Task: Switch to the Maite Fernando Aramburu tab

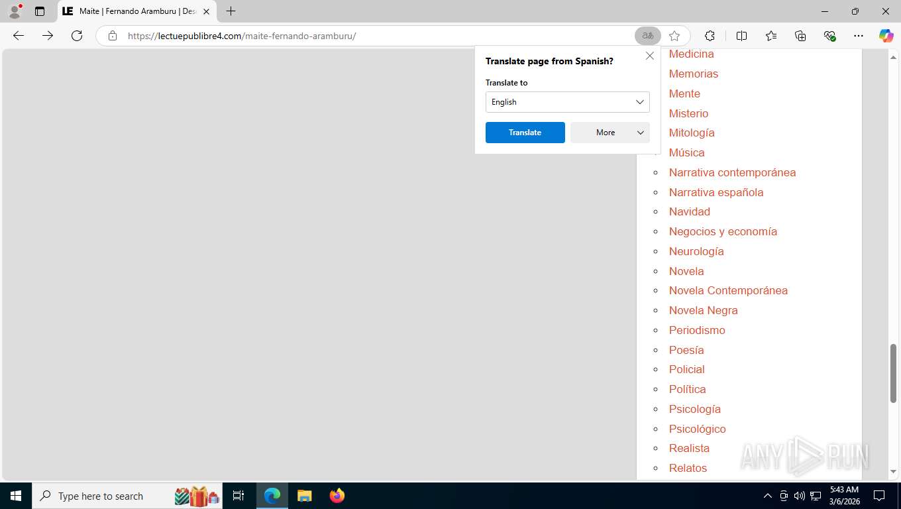Action: (x=136, y=11)
